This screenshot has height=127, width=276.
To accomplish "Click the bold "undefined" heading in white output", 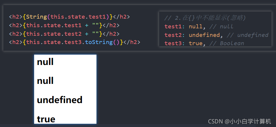I will click(x=60, y=100).
